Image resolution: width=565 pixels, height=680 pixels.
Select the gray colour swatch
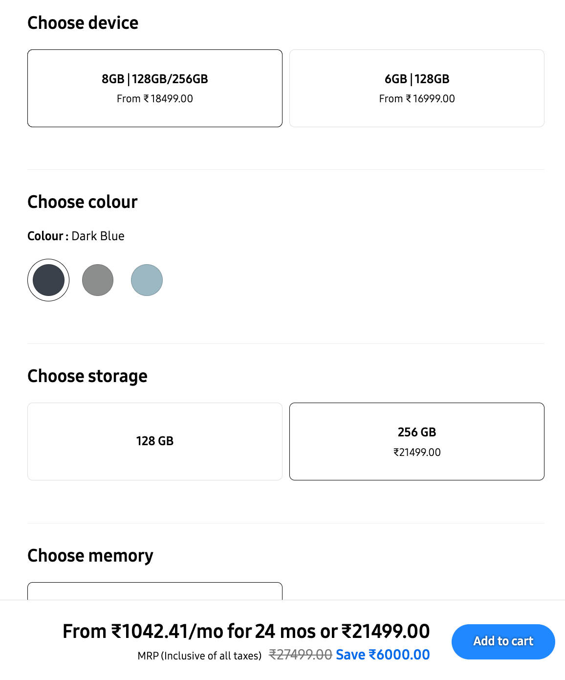click(98, 280)
